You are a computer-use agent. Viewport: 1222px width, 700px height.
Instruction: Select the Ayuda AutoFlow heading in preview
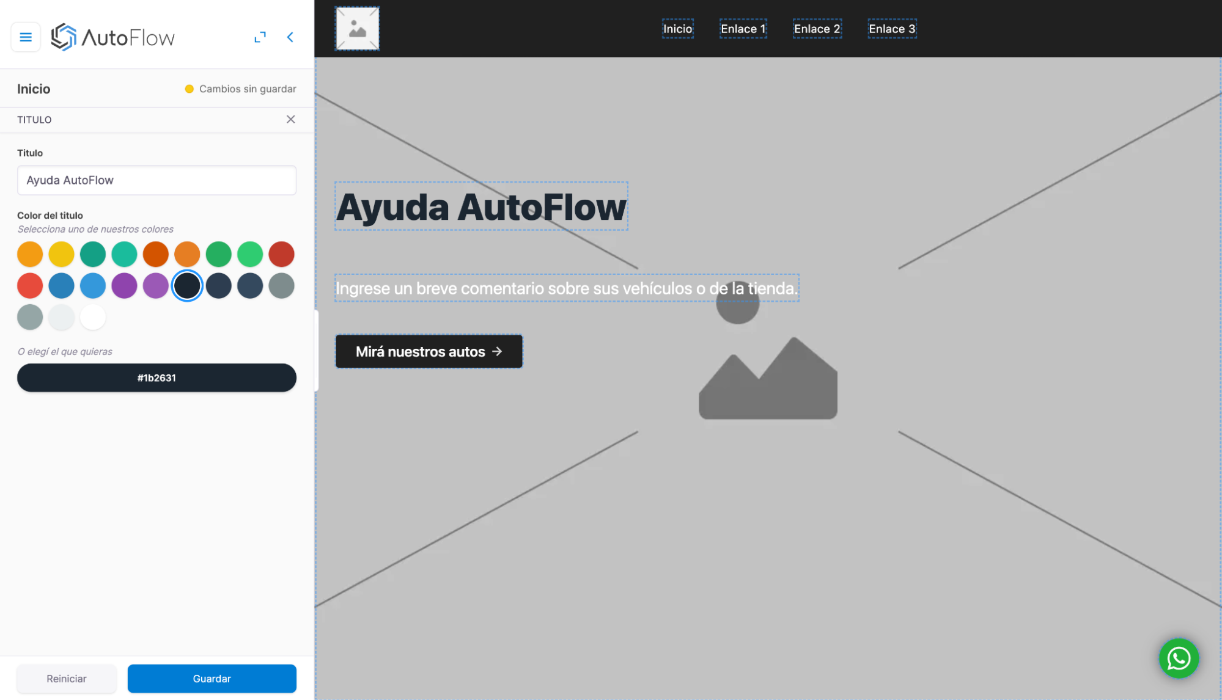pyautogui.click(x=482, y=206)
